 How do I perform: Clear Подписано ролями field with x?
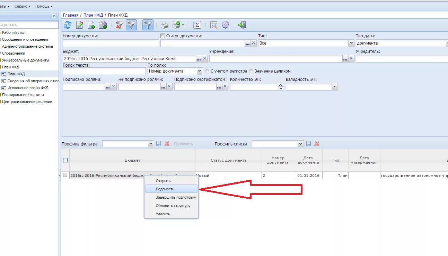click(114, 87)
